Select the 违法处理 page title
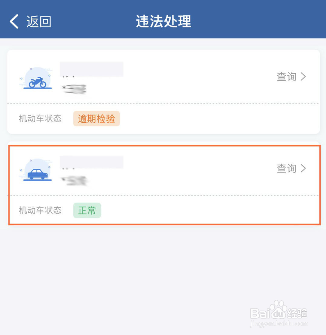The image size is (326, 335). pos(164,21)
